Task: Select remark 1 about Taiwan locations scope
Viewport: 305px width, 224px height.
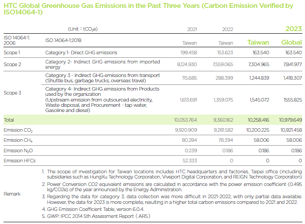Action: point(172,174)
